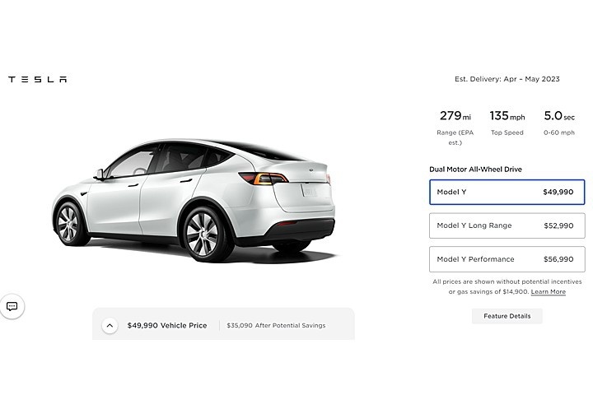Click the Dual Motor All-Wheel Drive heading
593x395 pixels.
tap(475, 170)
